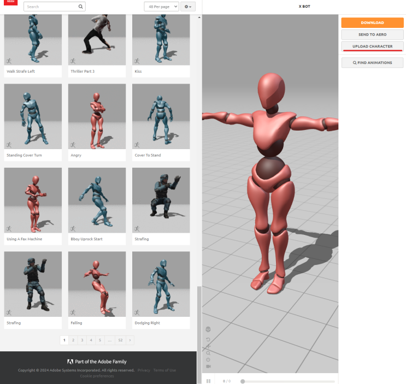
Task: Click the SEND TO AERO button
Action: [372, 34]
